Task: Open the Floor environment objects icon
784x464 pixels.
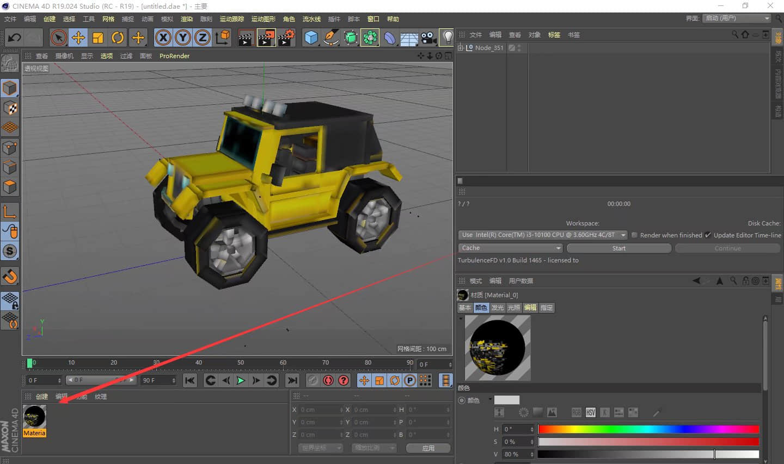Action: tap(409, 39)
